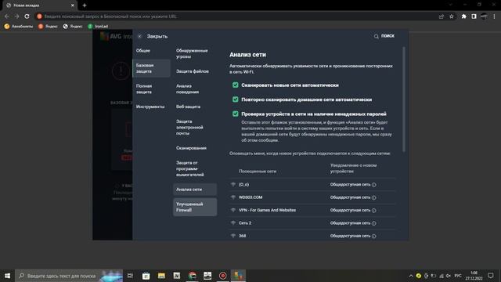
Task: Open File Explorer from the taskbar
Action: coord(161,276)
